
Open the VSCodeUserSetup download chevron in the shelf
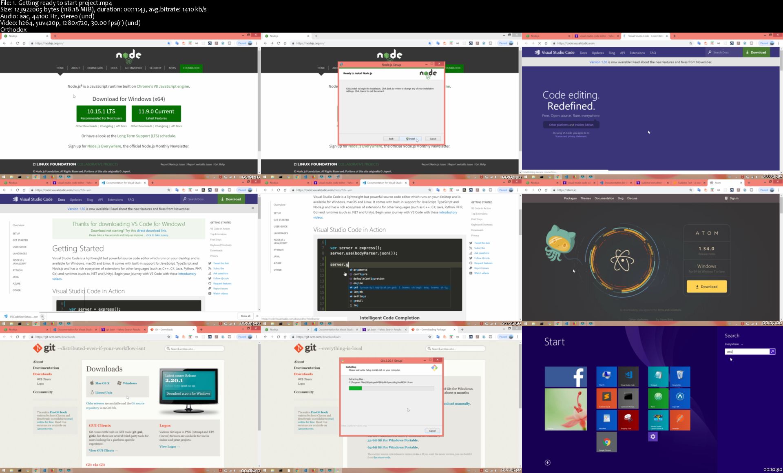[x=42, y=316]
